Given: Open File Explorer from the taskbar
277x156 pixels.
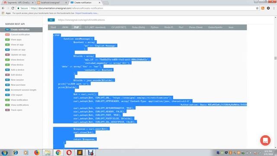Looking at the screenshot, I should point(48,153).
